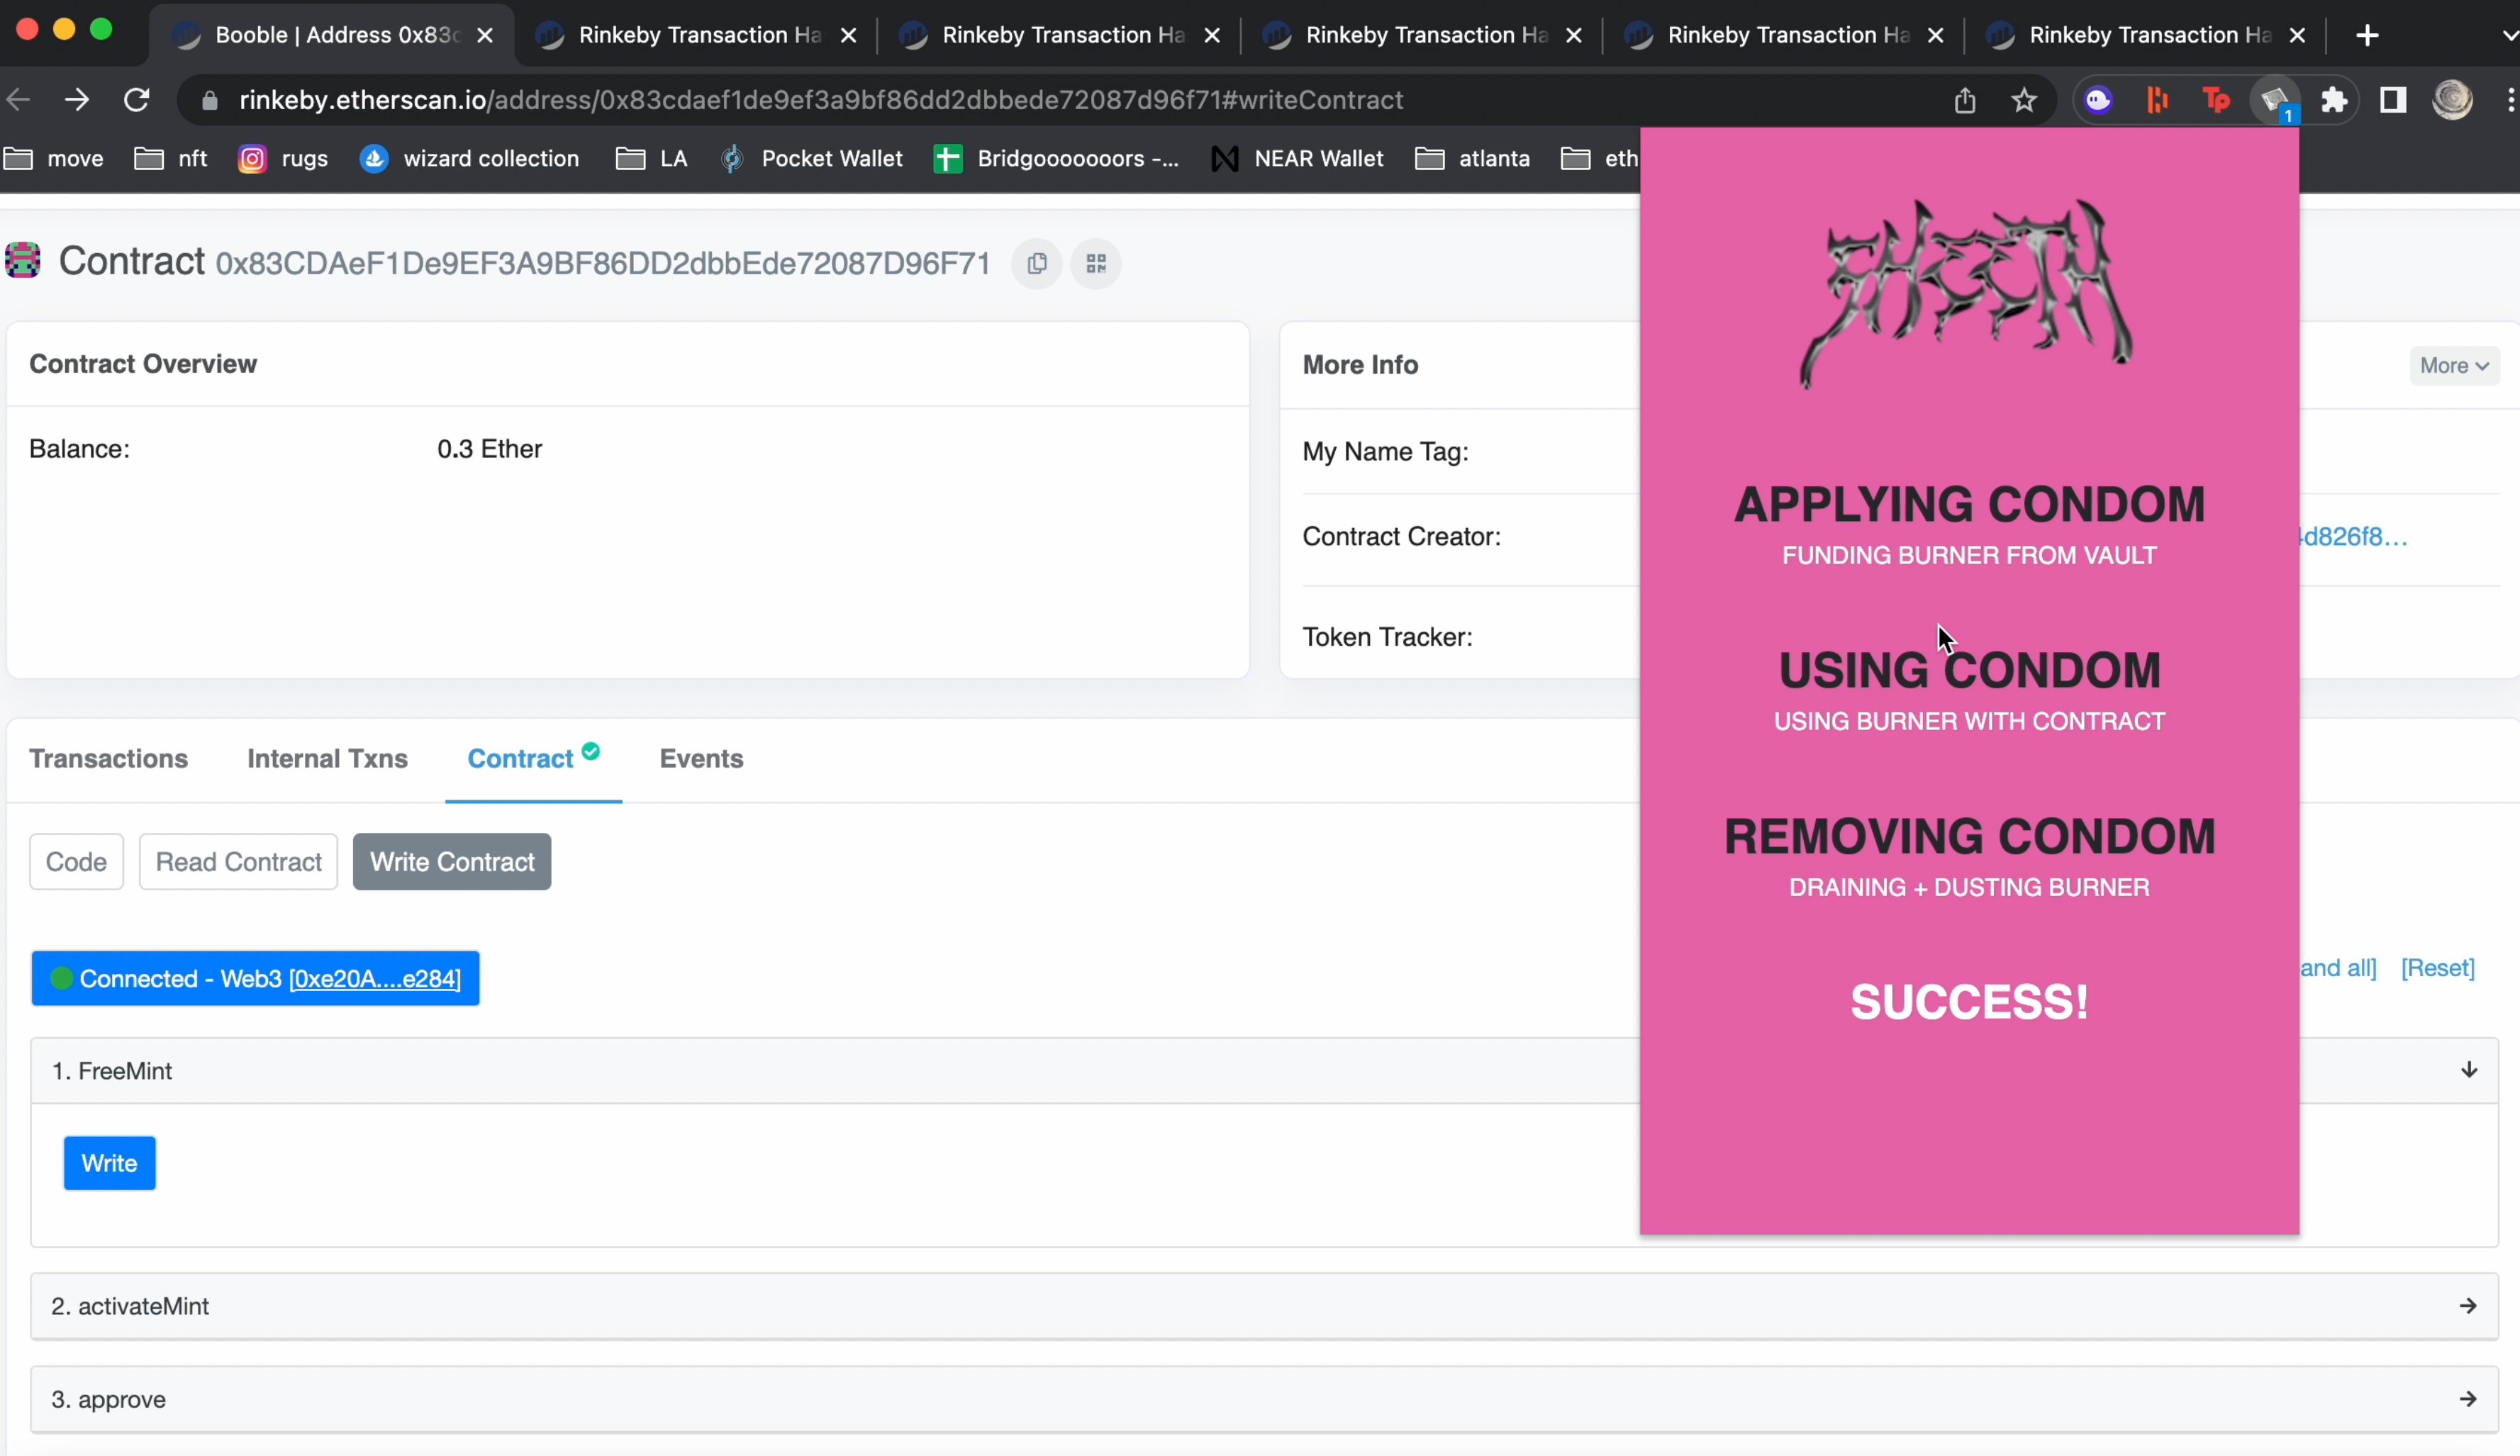Open the rugs Instagram bookmark
This screenshot has width=2520, height=1456.
283,159
